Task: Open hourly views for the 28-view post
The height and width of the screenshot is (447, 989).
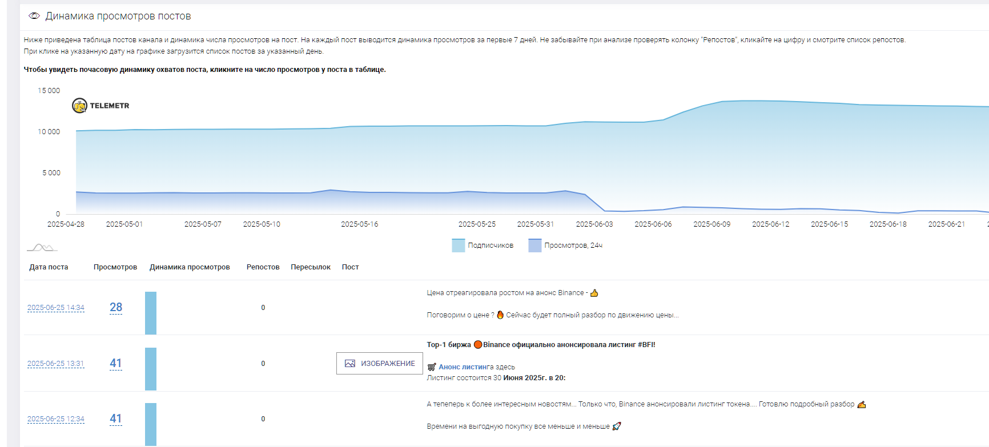Action: (116, 307)
